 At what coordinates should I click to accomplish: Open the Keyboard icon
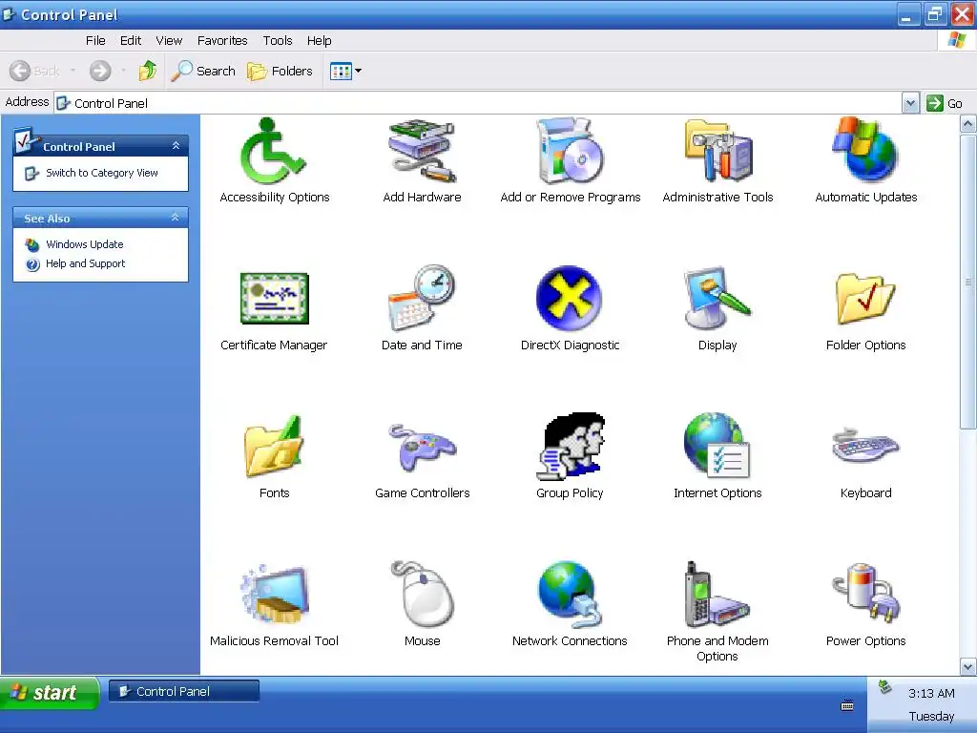coord(865,445)
